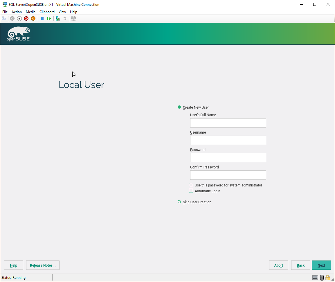
Task: Click the User's Full Name label
Action: pos(203,115)
